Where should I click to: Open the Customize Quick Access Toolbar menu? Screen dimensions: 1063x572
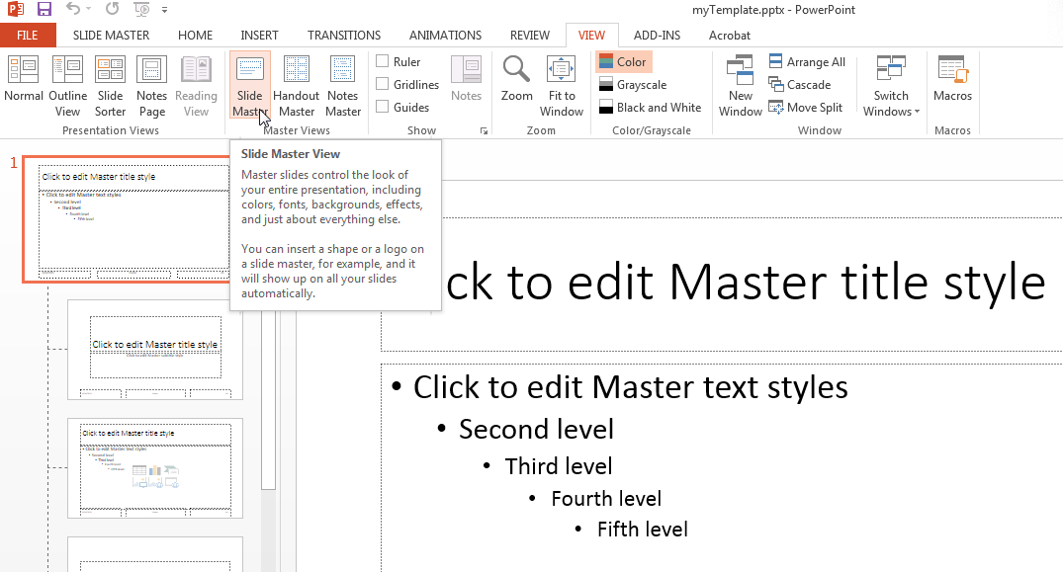[164, 9]
